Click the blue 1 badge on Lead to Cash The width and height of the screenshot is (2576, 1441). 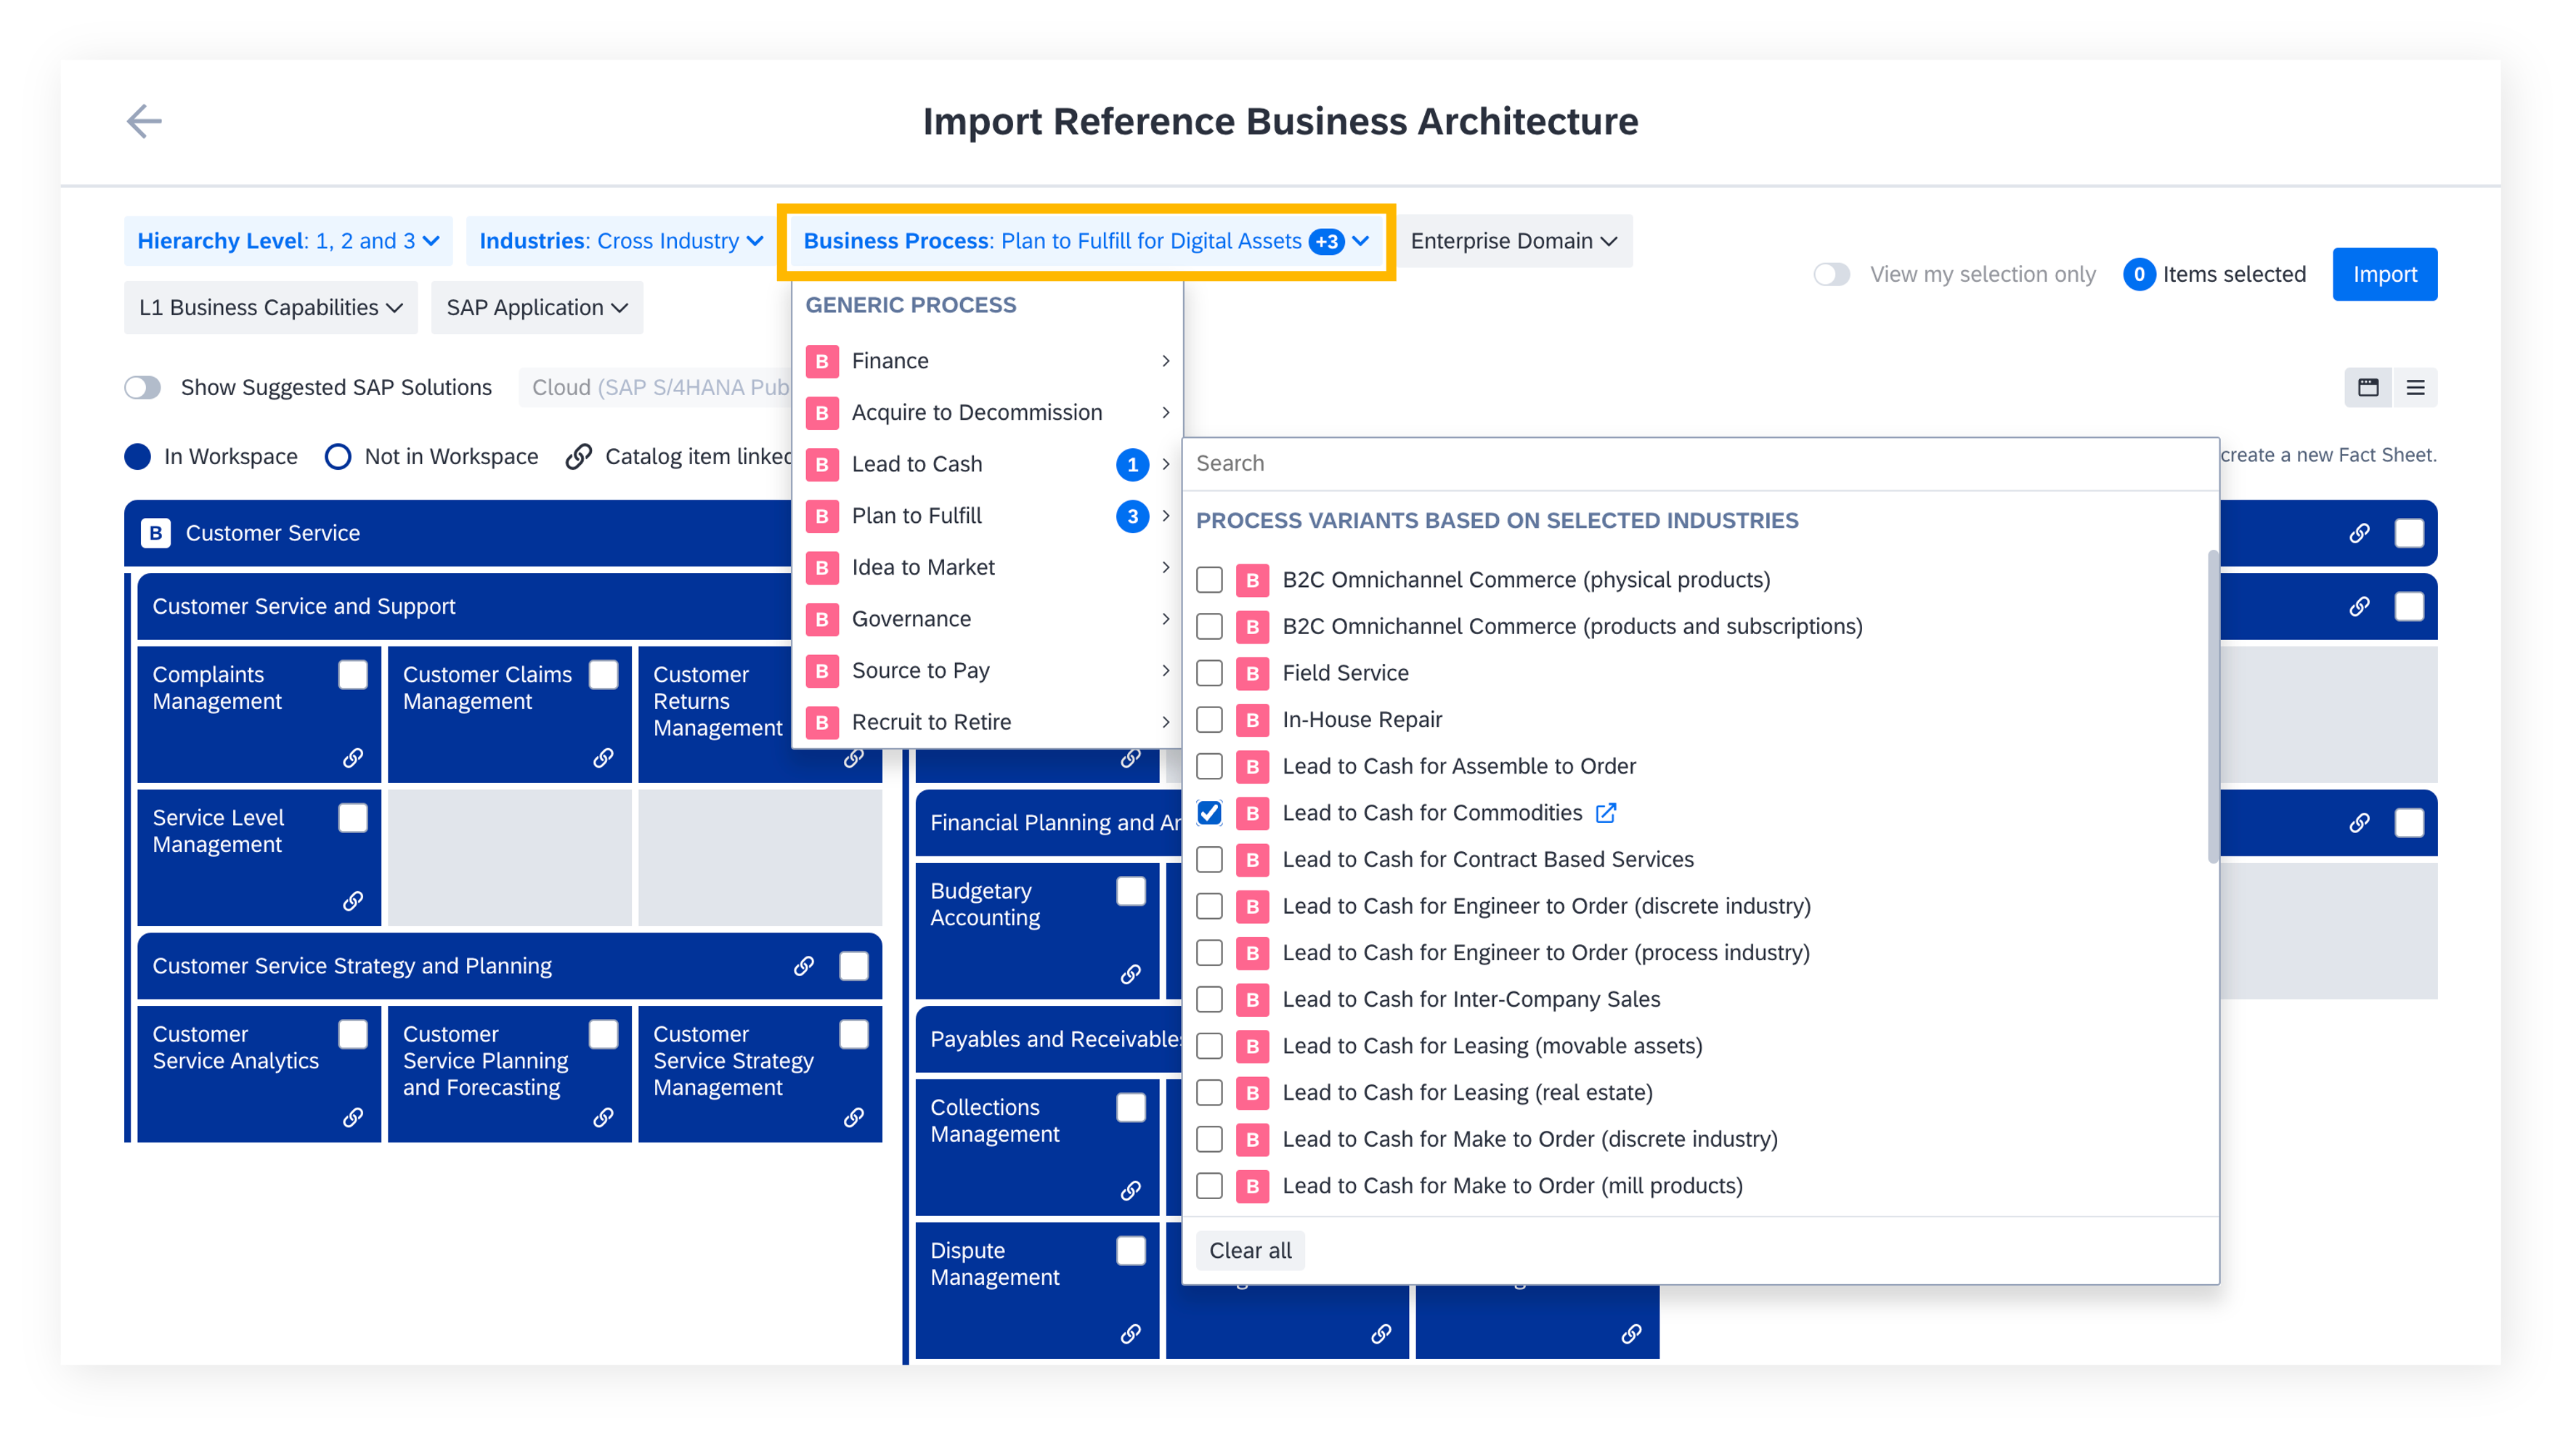1132,464
